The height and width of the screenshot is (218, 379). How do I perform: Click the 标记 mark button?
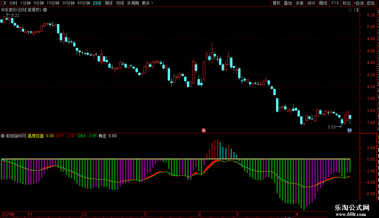point(346,3)
